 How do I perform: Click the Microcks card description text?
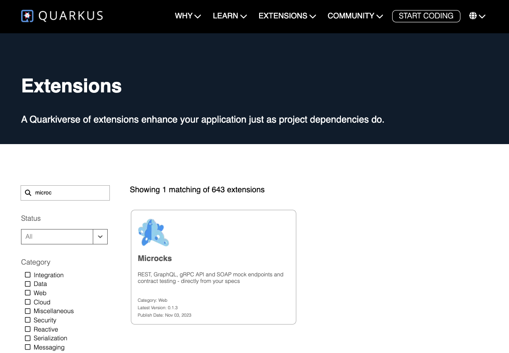pyautogui.click(x=211, y=278)
